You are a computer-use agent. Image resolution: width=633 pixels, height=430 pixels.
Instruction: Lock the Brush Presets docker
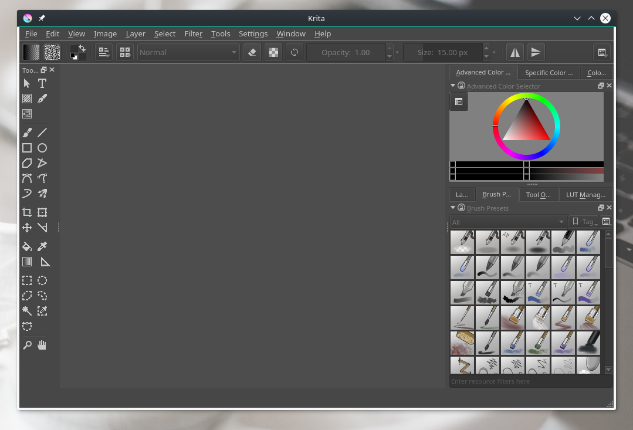pos(462,208)
